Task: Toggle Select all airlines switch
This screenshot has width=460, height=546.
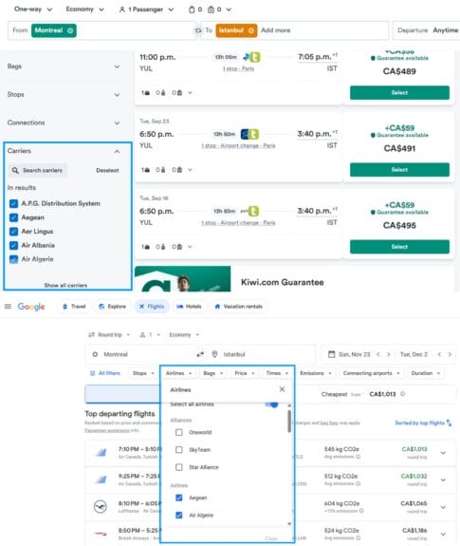Action: (x=271, y=405)
